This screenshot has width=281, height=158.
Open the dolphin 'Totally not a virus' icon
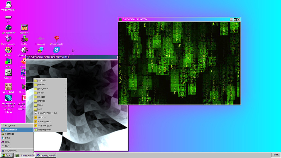(x=8, y=104)
